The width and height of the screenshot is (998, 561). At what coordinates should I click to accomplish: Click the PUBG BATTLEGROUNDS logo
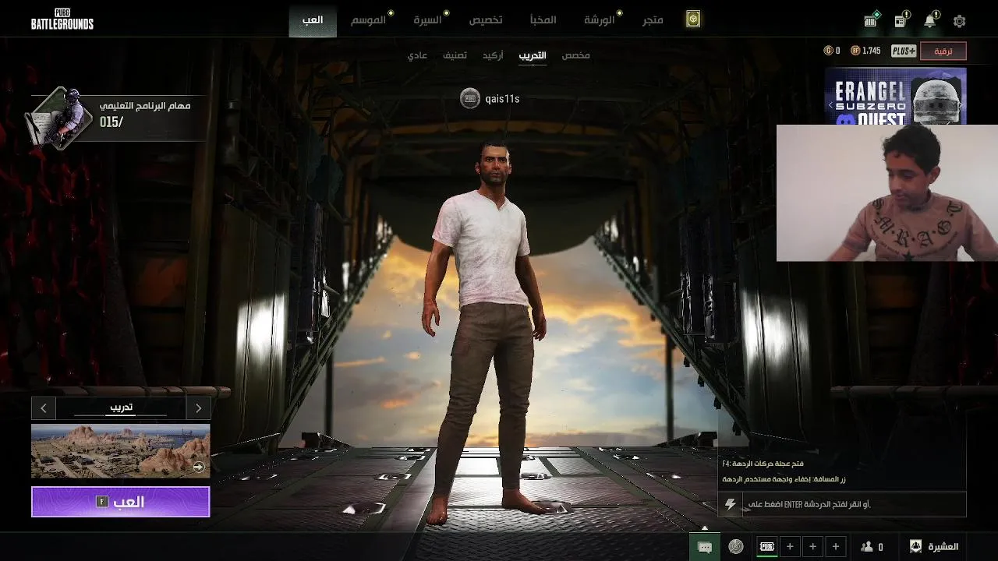tap(62, 20)
